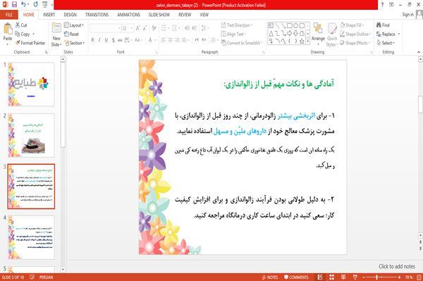Viewport: 423px width, 281px height.
Task: Click PERSIAN language indicator in status bar
Action: 46,277
